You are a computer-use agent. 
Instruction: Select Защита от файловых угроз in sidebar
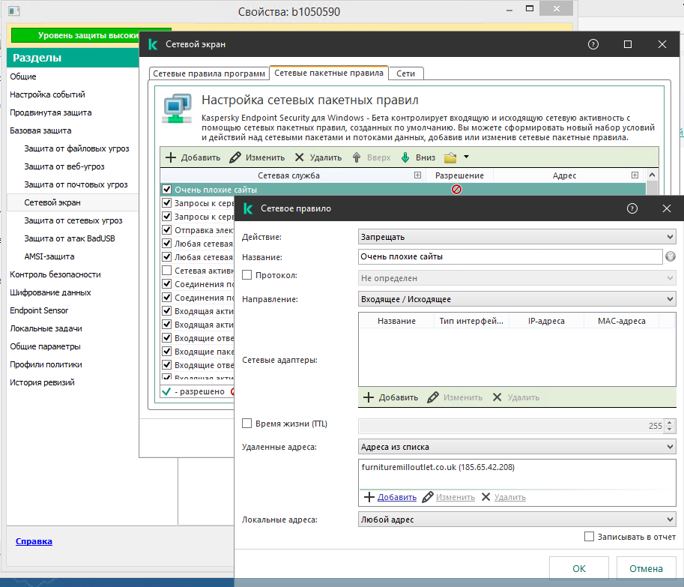pos(76,148)
